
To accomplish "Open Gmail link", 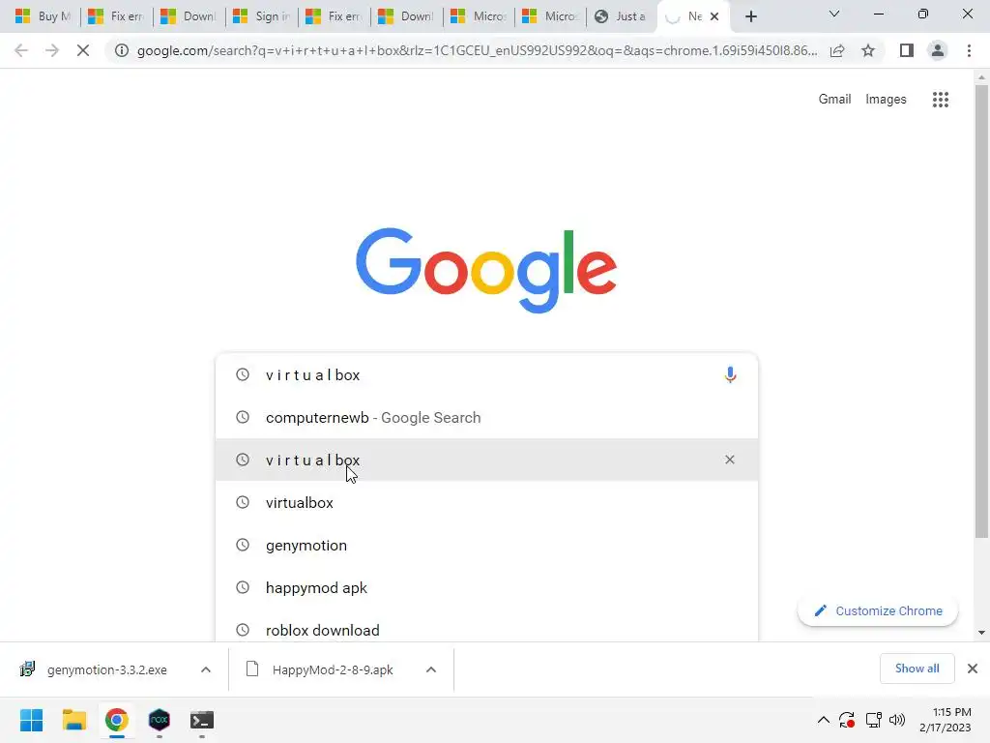I will click(834, 100).
